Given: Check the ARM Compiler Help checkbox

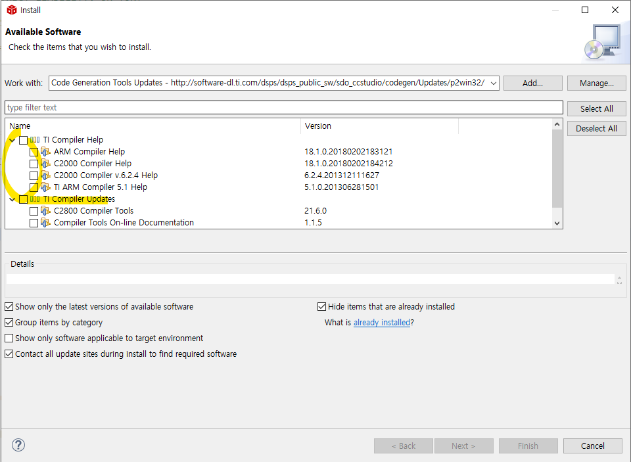Looking at the screenshot, I should pyautogui.click(x=34, y=152).
